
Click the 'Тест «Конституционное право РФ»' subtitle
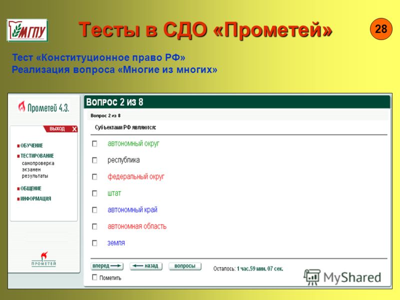[x=98, y=57]
